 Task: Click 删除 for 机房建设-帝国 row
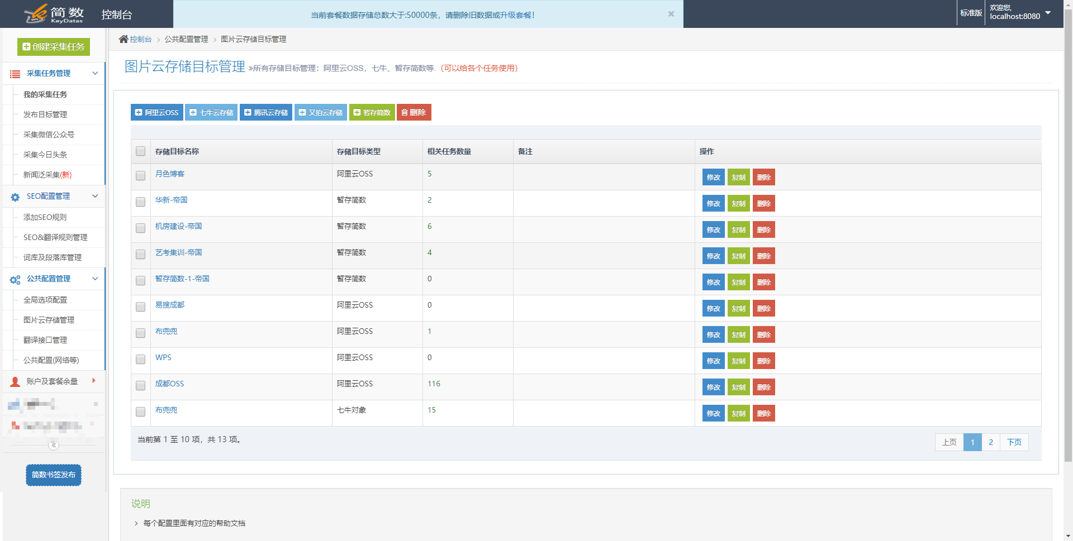[764, 229]
